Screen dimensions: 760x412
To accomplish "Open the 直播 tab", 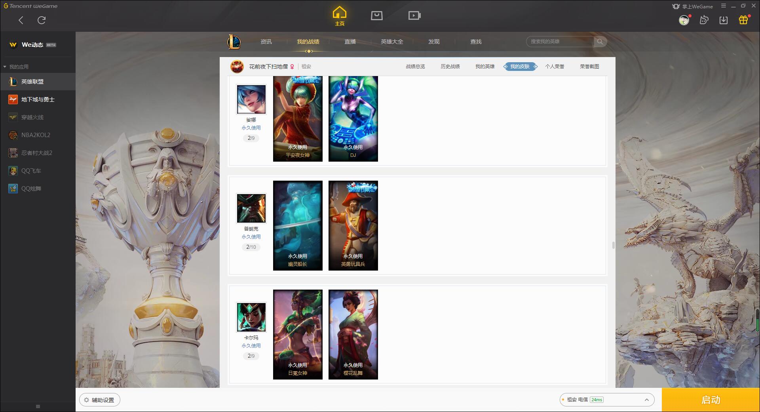I will (350, 42).
